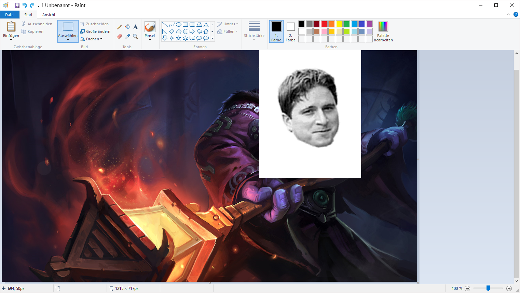Image resolution: width=520 pixels, height=293 pixels.
Task: Choose the Oval shape
Action: [x=178, y=25]
